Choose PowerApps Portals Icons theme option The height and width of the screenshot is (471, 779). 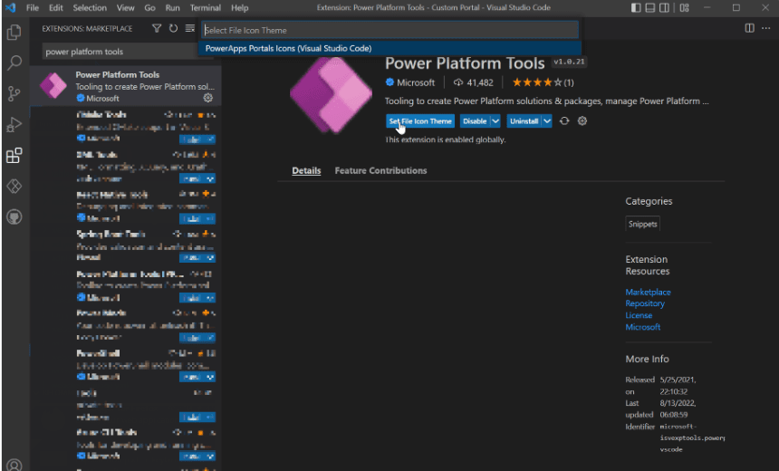pyautogui.click(x=390, y=48)
